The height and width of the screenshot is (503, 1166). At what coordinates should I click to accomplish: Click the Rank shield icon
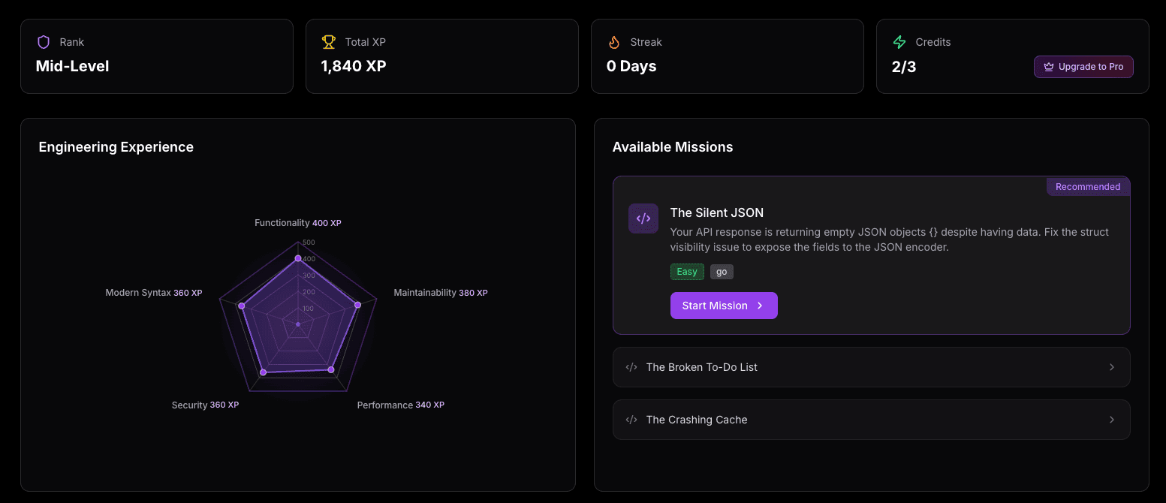[44, 42]
